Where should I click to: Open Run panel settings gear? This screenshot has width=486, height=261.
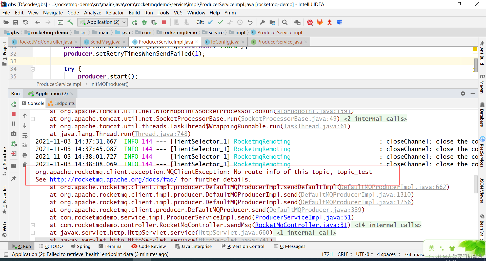463,93
